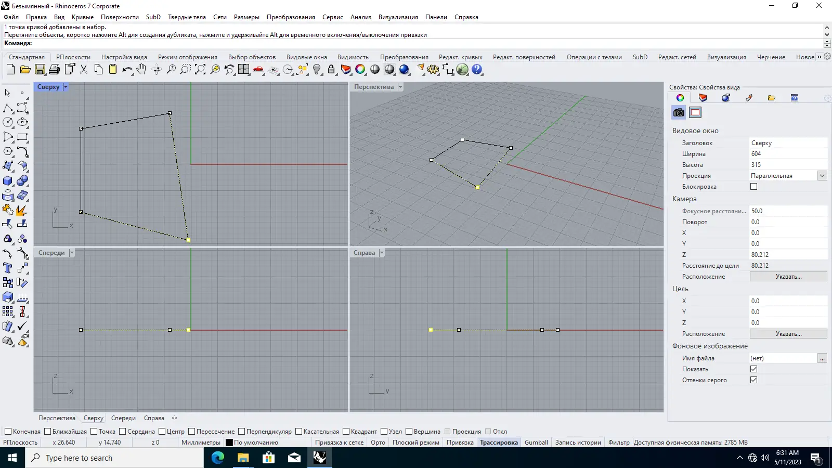Click the red car named-views icon

[258, 69]
